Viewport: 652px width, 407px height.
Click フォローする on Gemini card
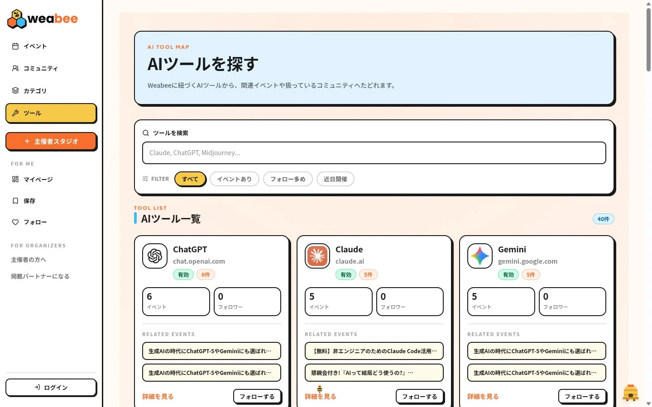tap(582, 397)
